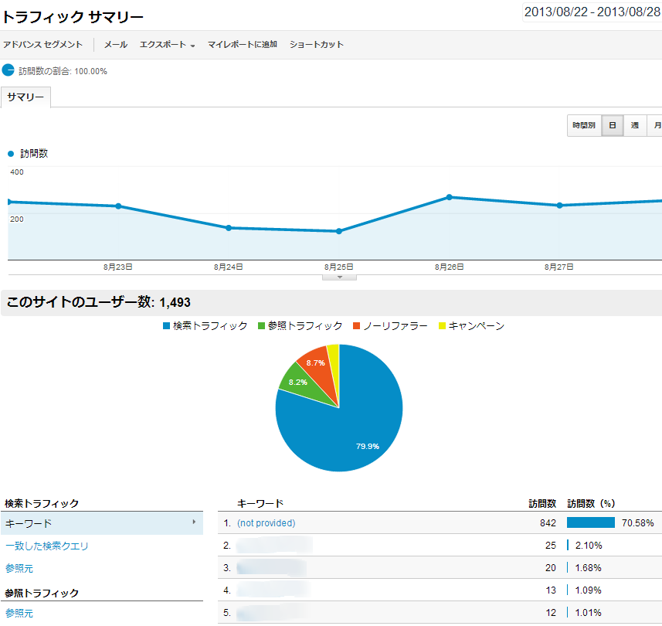Image resolution: width=662 pixels, height=626 pixels.
Task: Select the 時間別 view toggle
Action: click(584, 125)
